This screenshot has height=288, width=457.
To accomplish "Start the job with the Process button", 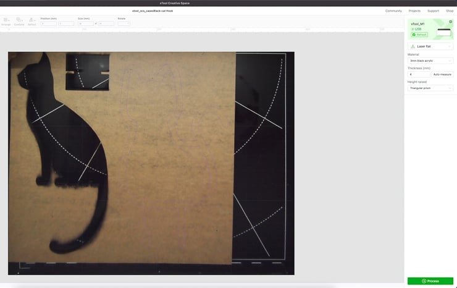I will (x=430, y=281).
